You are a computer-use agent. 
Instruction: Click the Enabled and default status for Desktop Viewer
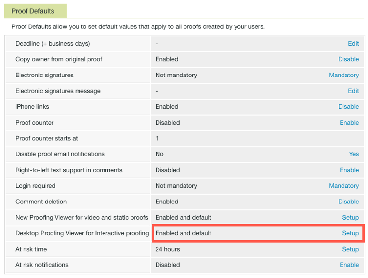click(x=183, y=233)
